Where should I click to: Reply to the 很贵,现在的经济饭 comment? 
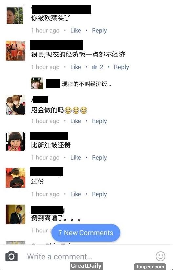(121, 67)
